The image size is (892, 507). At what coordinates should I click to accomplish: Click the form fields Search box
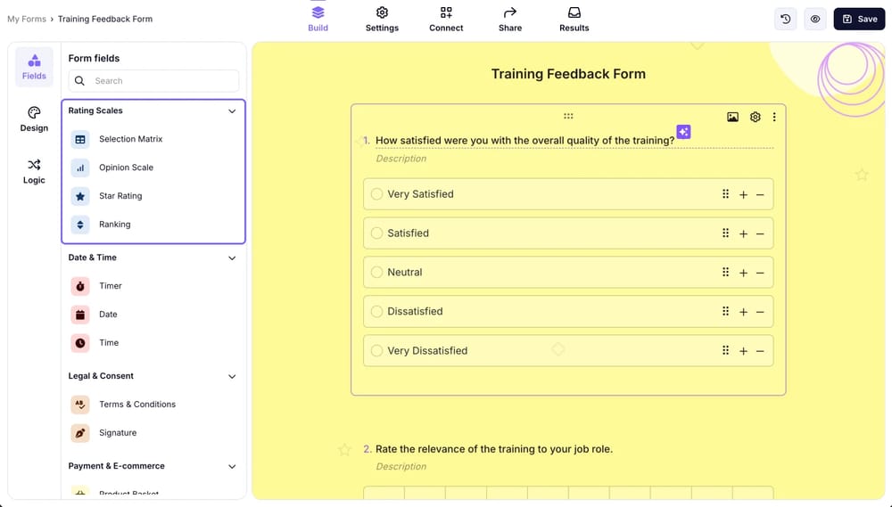[x=153, y=81]
